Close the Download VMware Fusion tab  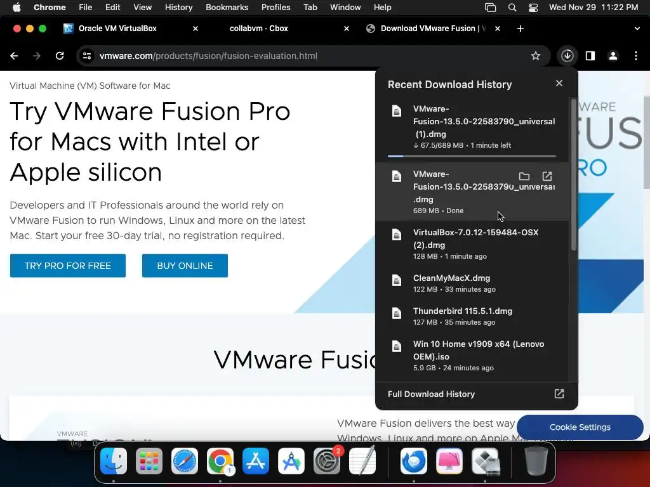pos(498,29)
